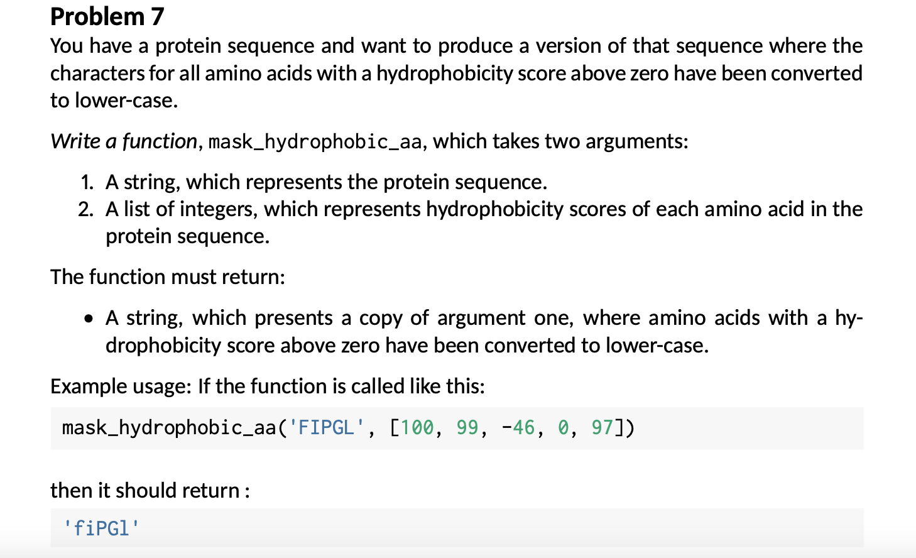Click "The function must return:" line

168,277
